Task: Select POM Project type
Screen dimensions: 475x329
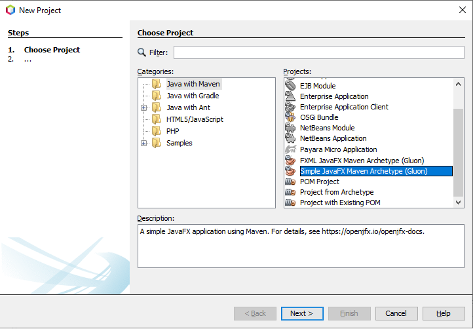Action: click(320, 182)
